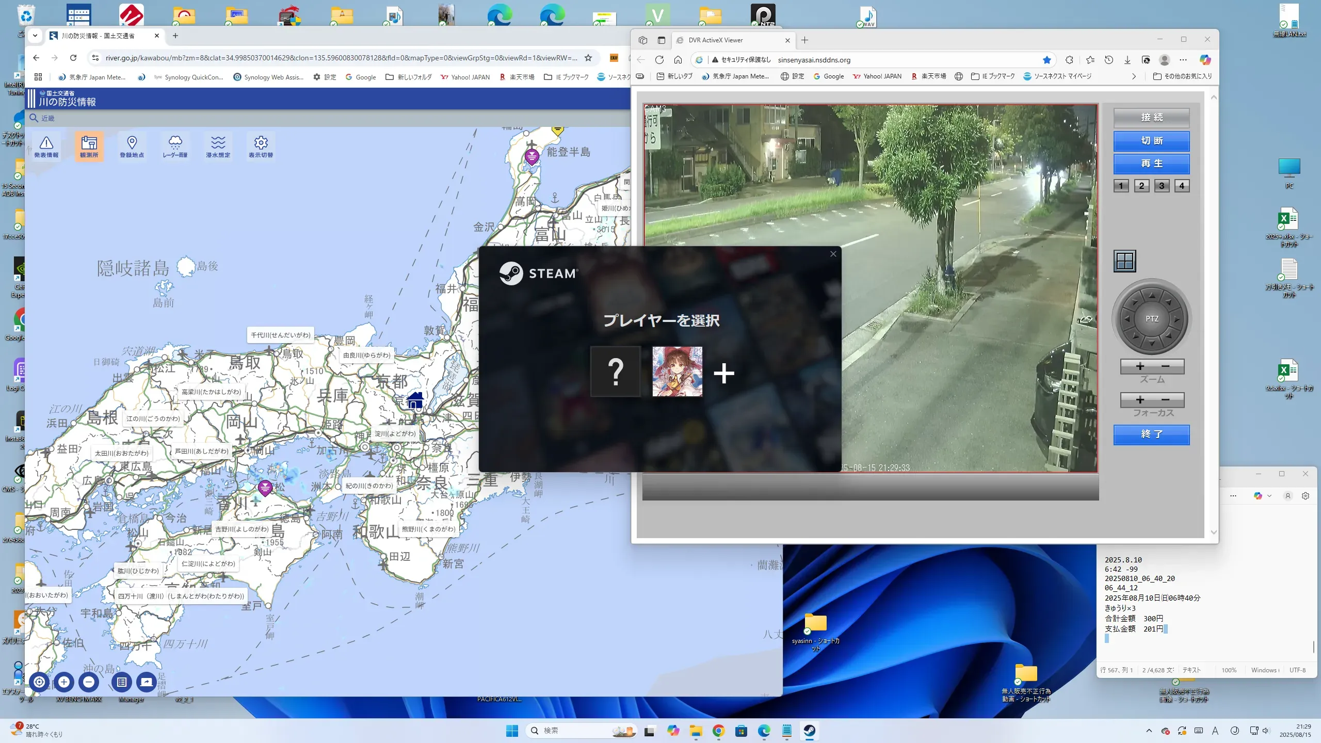Screen dimensions: 1321x743
Task: Switch to camera channel 1
Action: coord(1121,186)
